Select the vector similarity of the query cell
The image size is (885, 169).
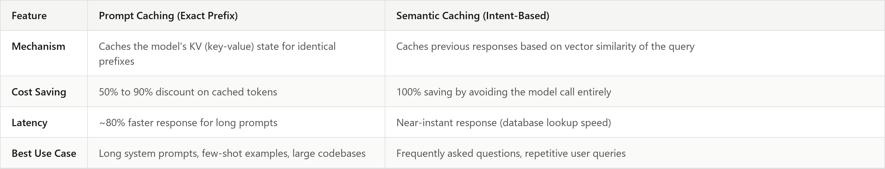point(635,53)
